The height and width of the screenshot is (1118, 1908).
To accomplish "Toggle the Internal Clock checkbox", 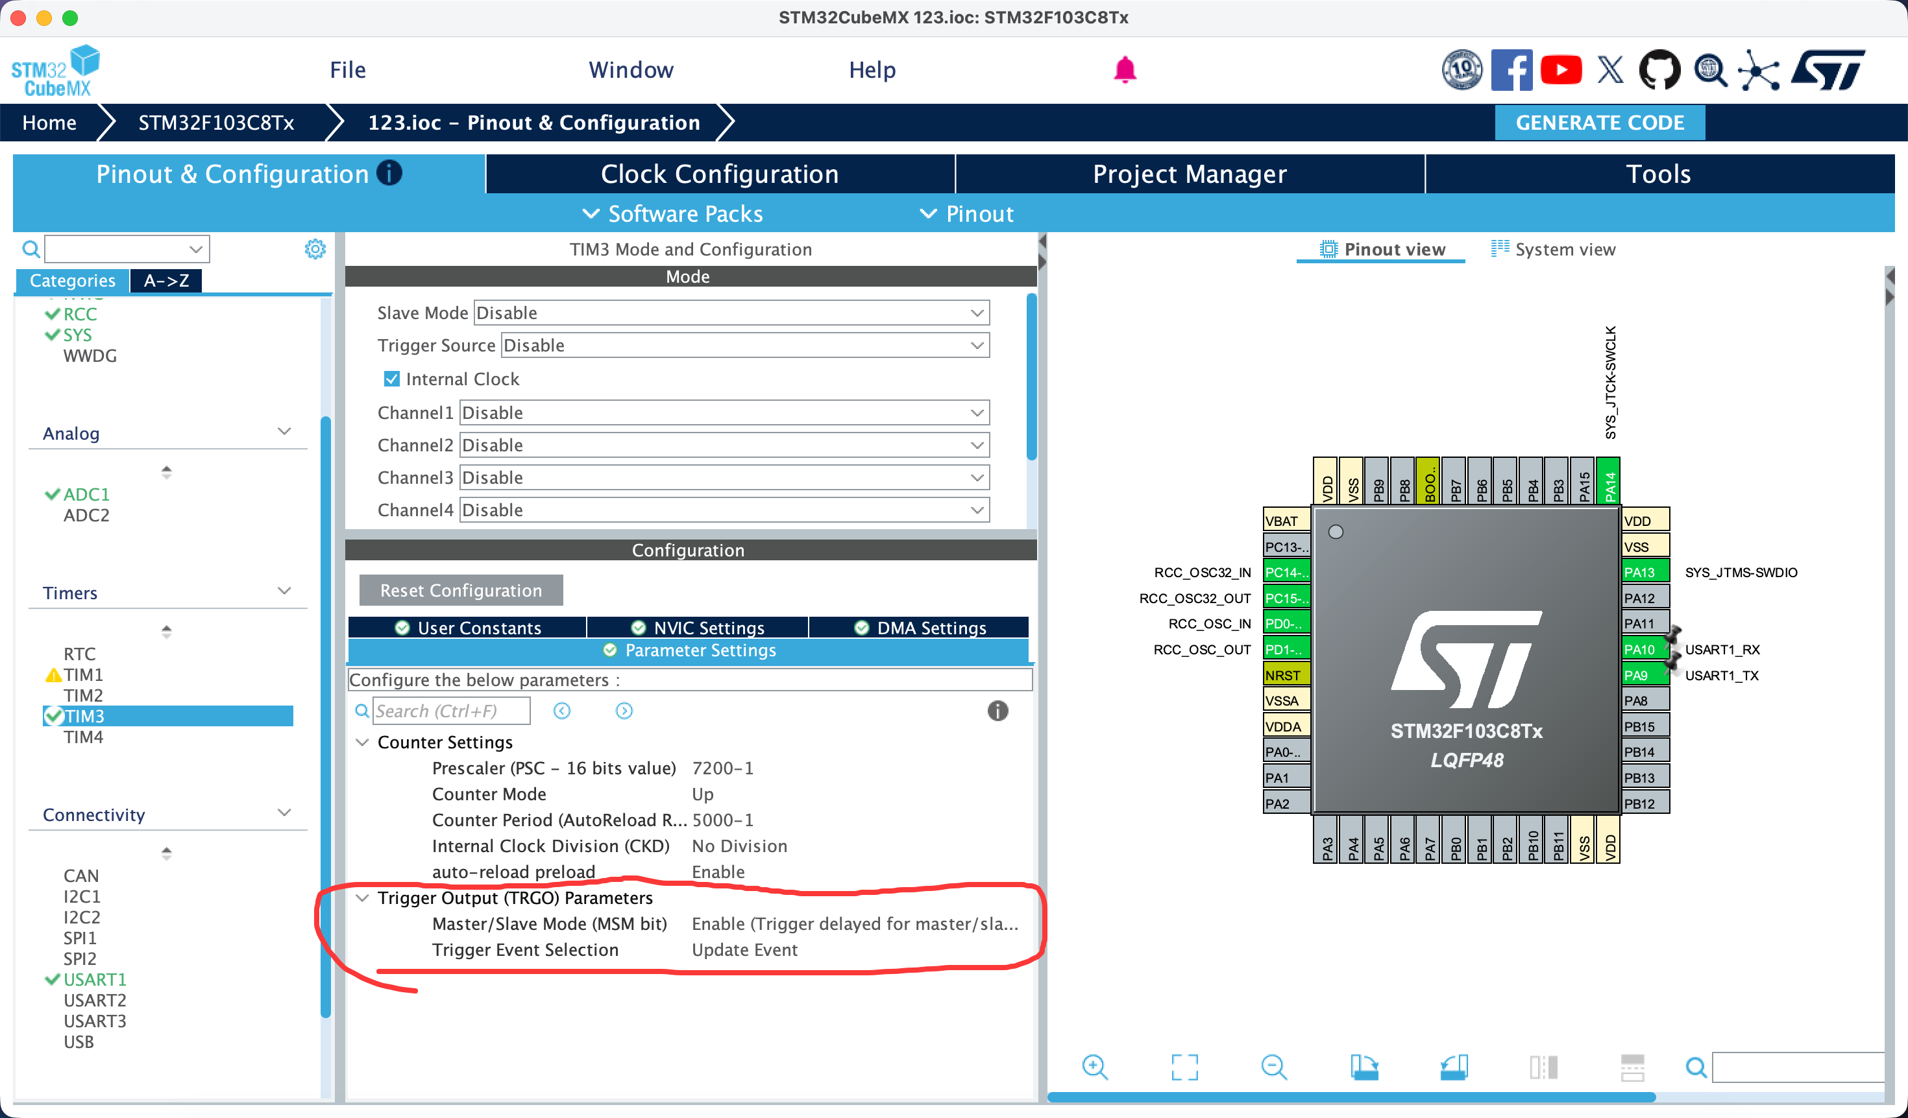I will pyautogui.click(x=391, y=379).
